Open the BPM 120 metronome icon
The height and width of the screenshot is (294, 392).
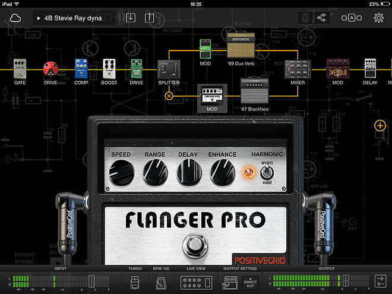pyautogui.click(x=161, y=283)
